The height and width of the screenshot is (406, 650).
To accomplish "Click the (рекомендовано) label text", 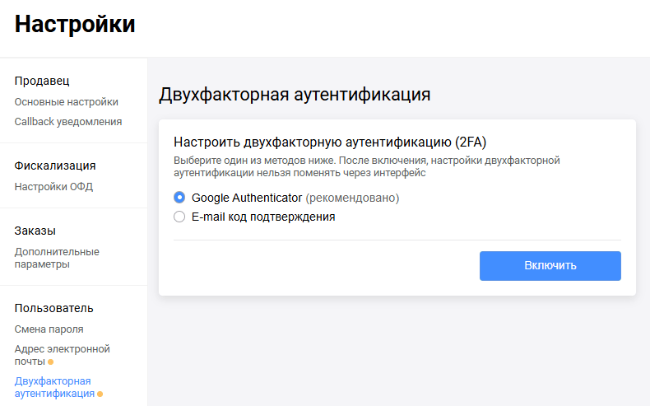I will [x=352, y=198].
